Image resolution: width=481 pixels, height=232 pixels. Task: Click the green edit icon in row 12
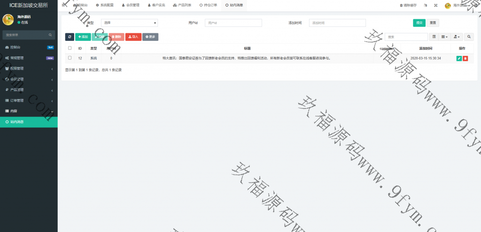[x=459, y=58]
